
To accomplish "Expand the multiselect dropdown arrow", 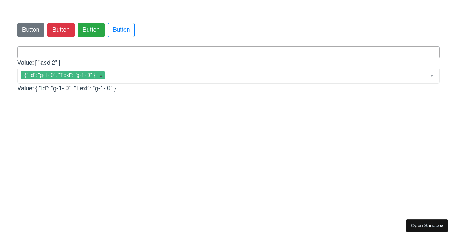I will point(432,75).
